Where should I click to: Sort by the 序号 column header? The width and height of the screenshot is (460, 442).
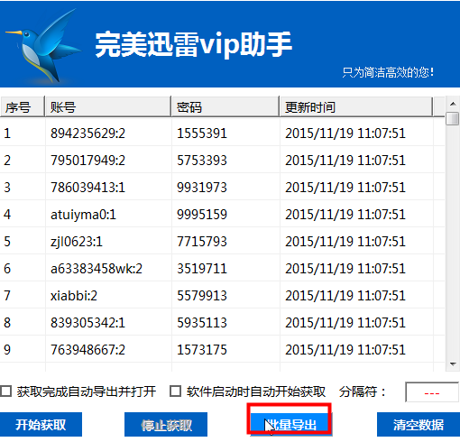(x=23, y=106)
